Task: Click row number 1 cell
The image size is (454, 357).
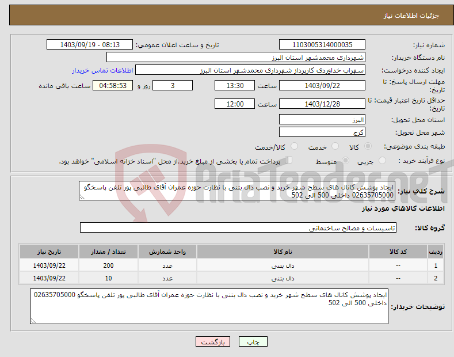Action: click(x=436, y=265)
